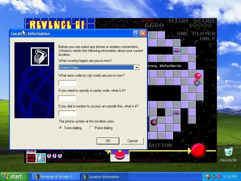Open the Recycle Bin desktop icon
The image size is (241, 181).
(x=229, y=155)
